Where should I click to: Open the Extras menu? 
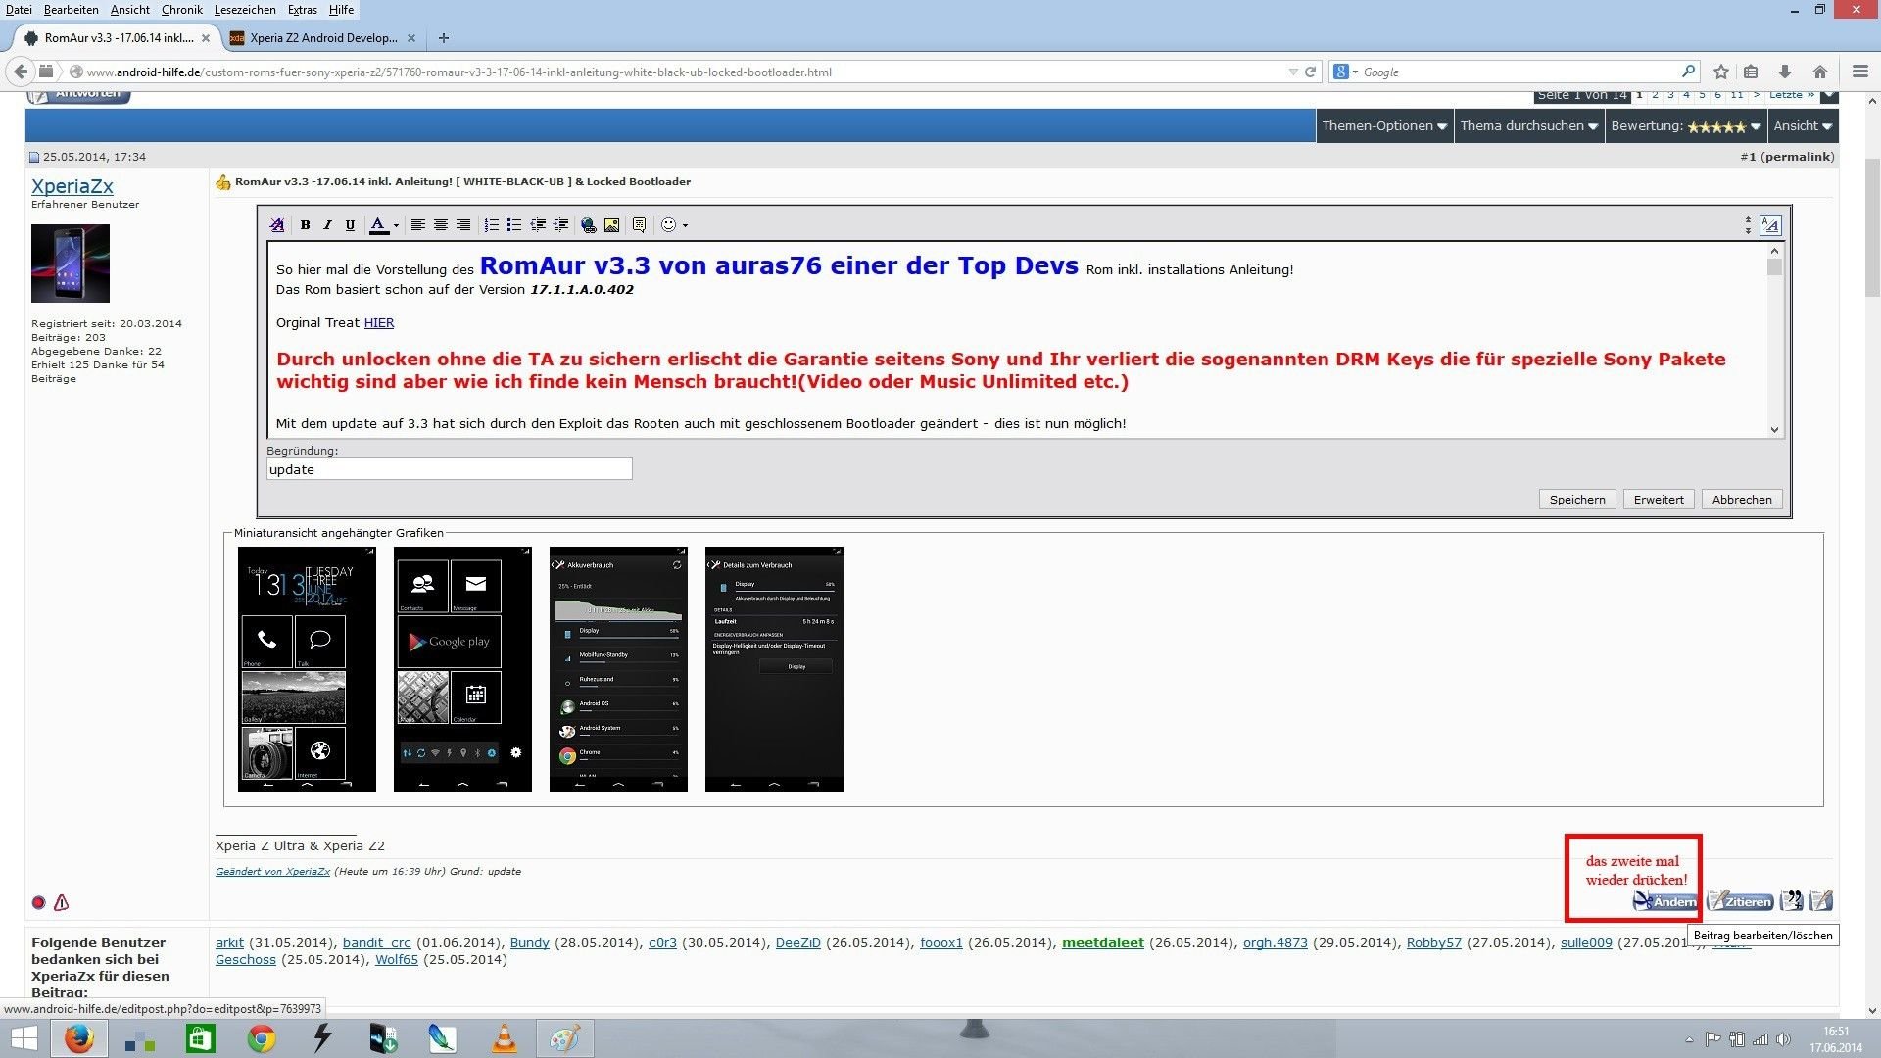303,10
